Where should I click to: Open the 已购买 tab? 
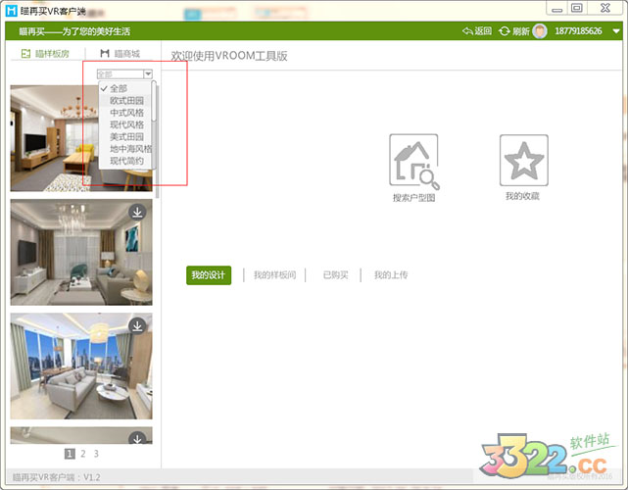click(336, 274)
